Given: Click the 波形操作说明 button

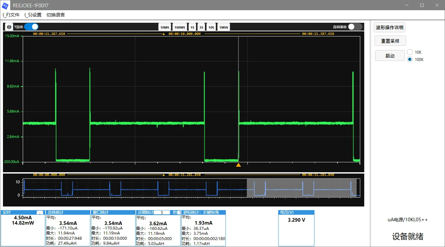Looking at the screenshot, I should (390, 27).
